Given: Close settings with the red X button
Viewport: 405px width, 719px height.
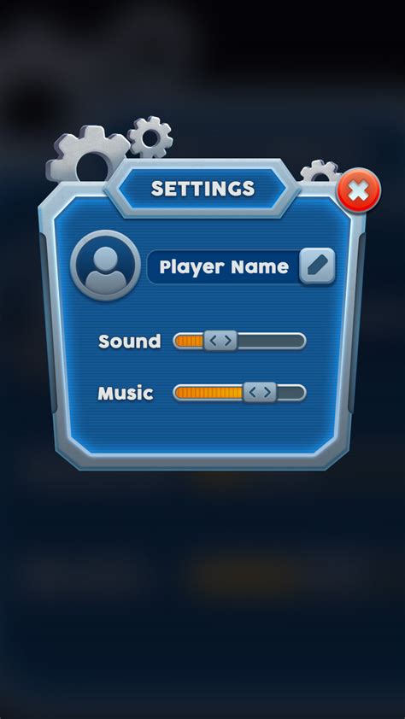Looking at the screenshot, I should pyautogui.click(x=358, y=190).
